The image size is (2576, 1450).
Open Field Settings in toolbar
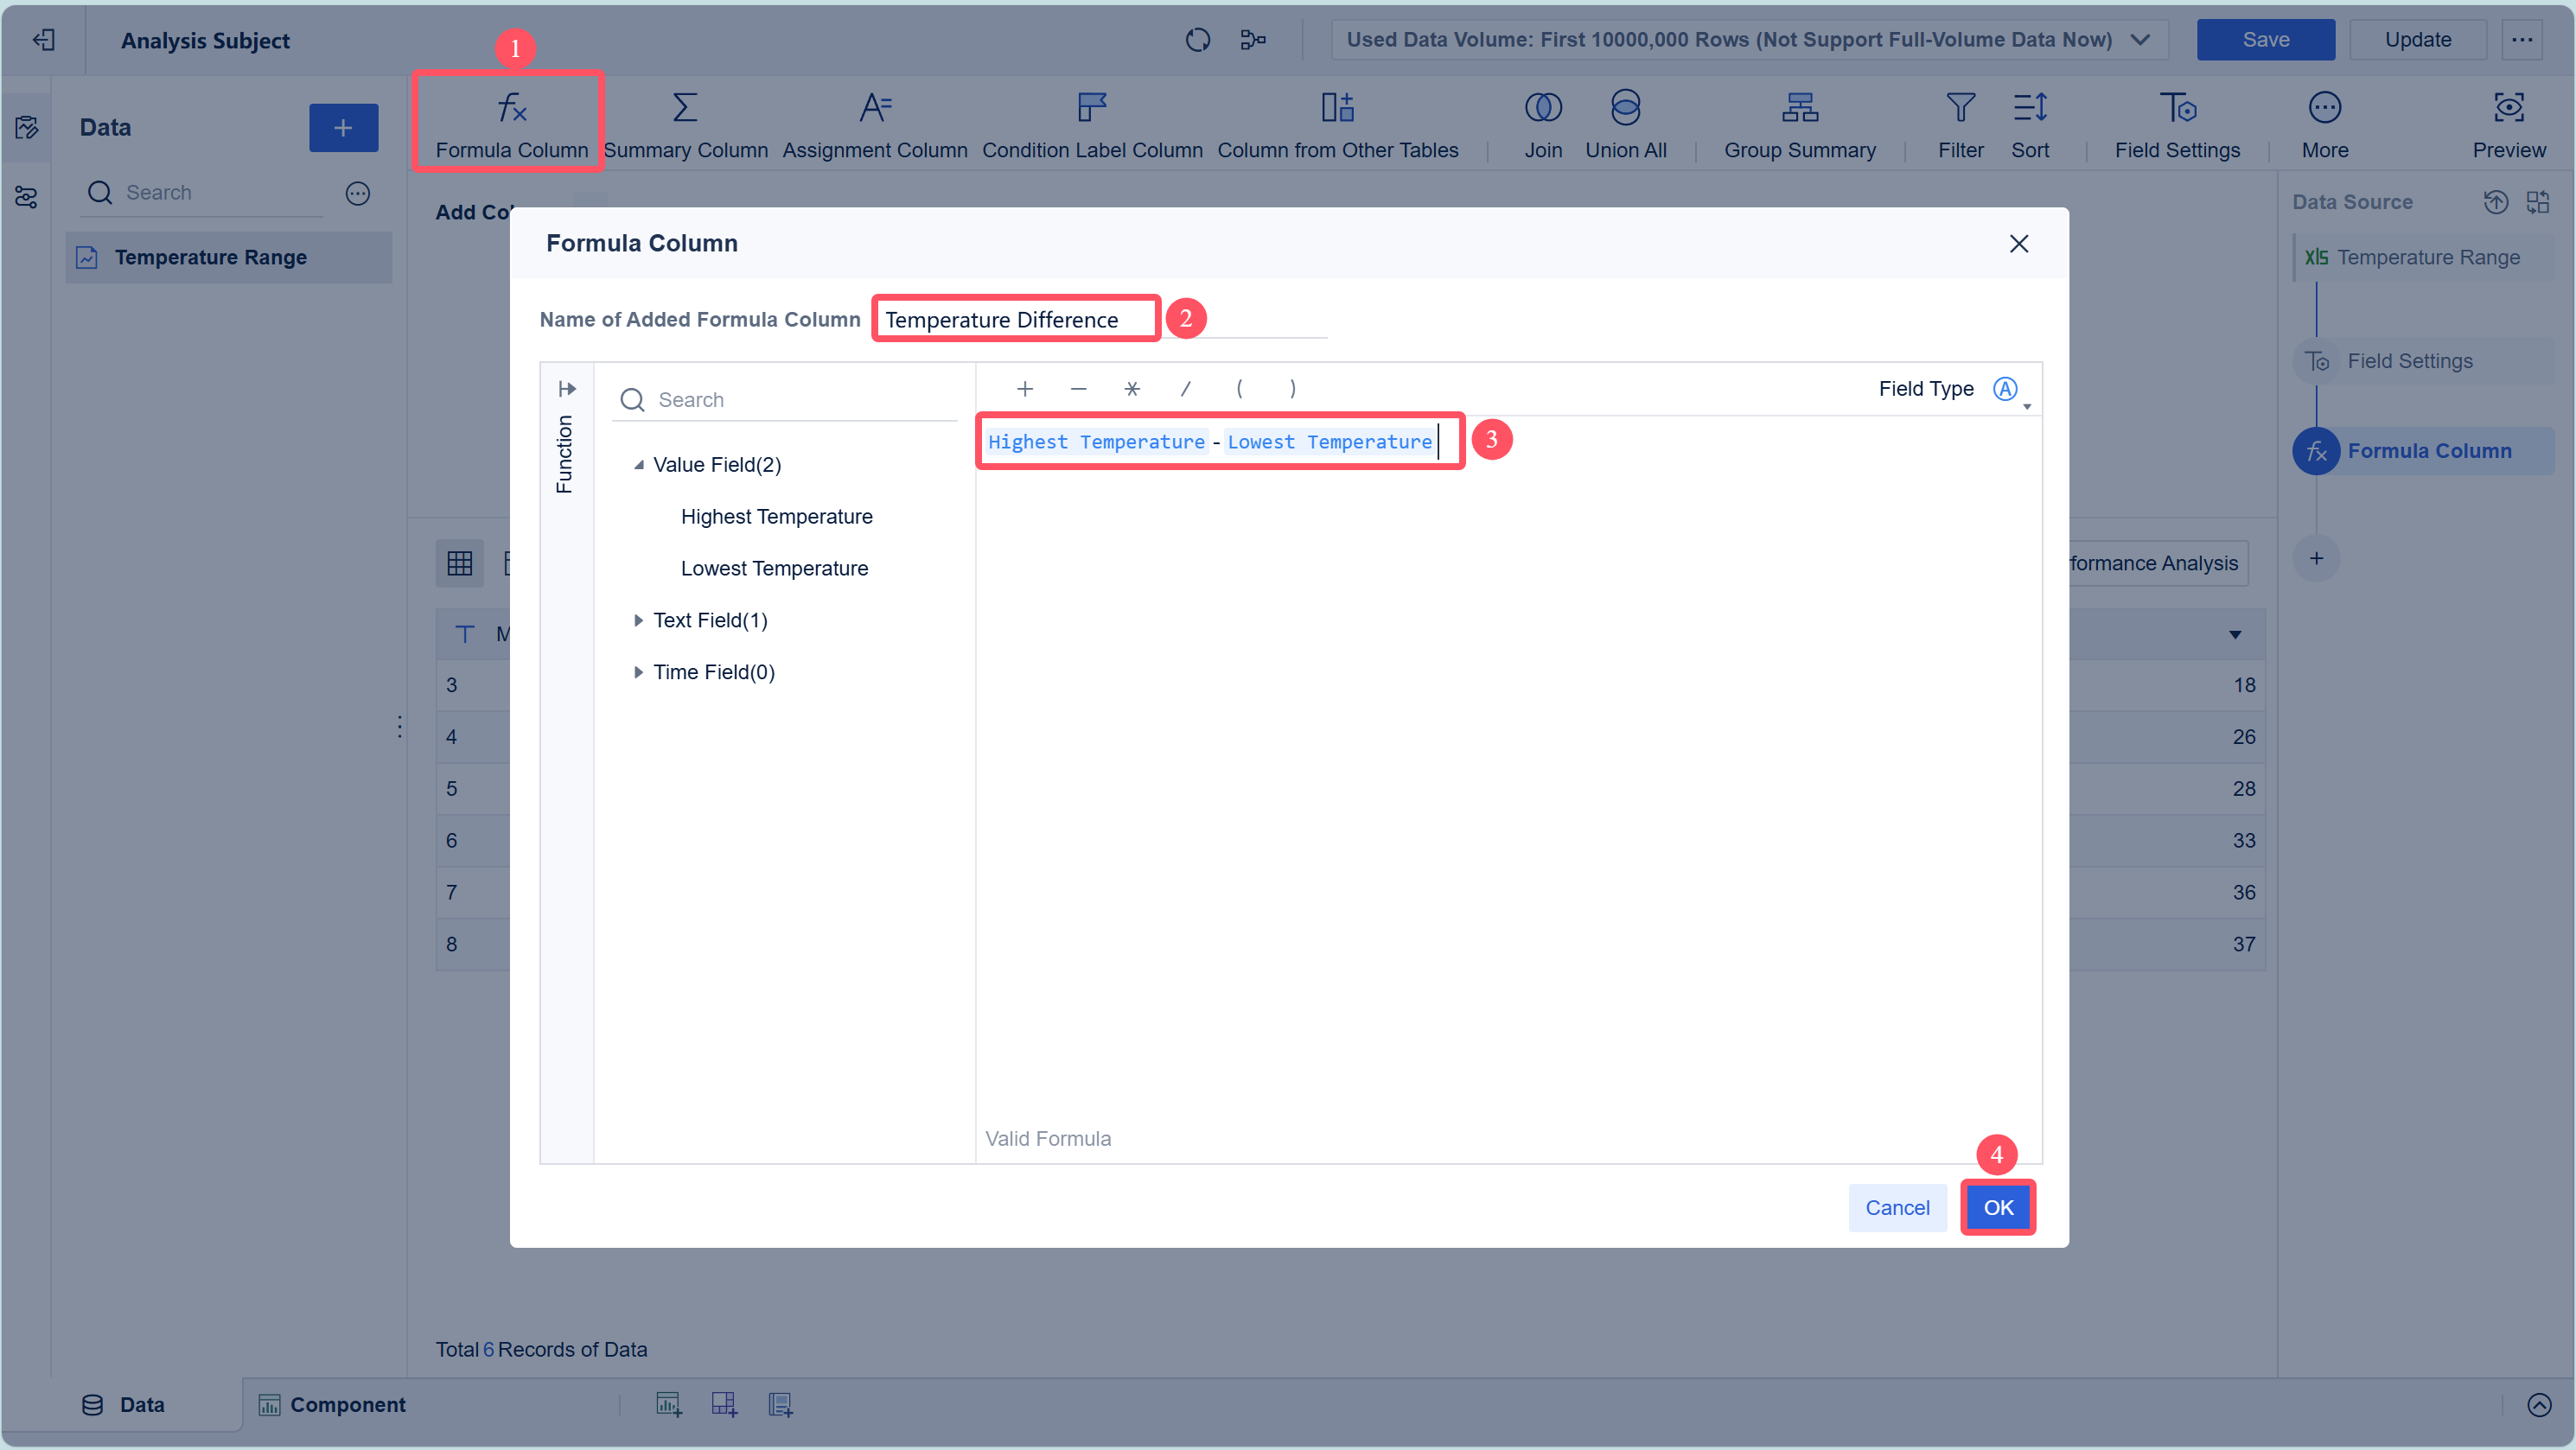pyautogui.click(x=2177, y=124)
